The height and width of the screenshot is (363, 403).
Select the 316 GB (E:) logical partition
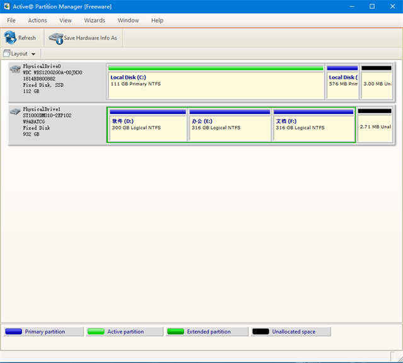tap(230, 125)
